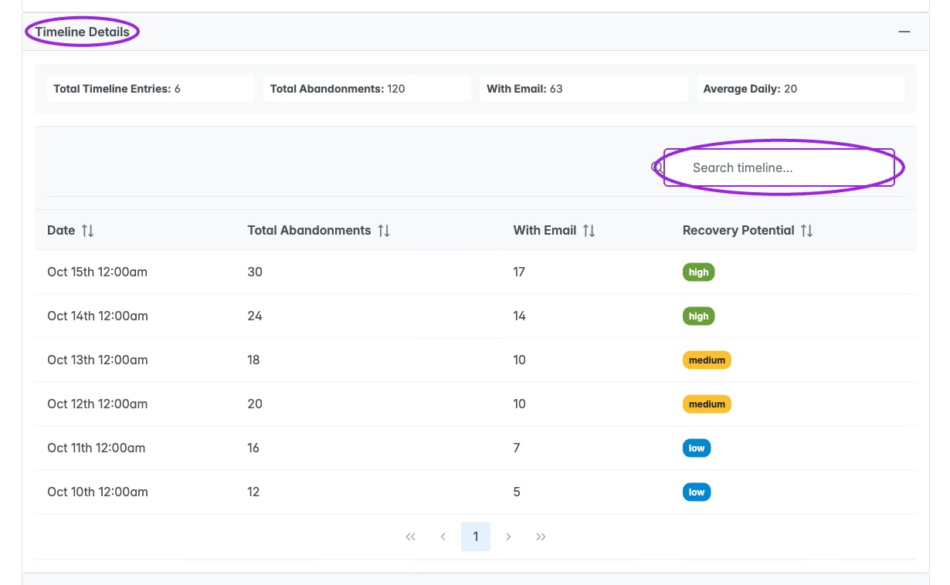Select the Oct 11th 12:00am date cell

point(96,448)
